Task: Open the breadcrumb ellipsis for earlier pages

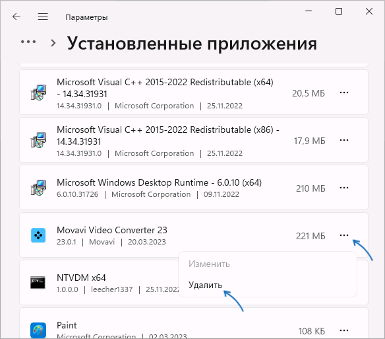Action: [x=28, y=42]
